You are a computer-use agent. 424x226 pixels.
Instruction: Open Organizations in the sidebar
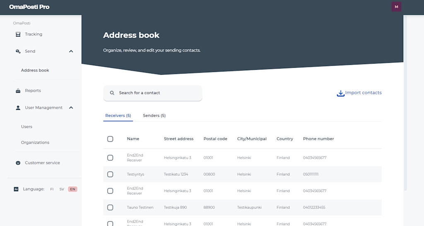click(x=35, y=143)
